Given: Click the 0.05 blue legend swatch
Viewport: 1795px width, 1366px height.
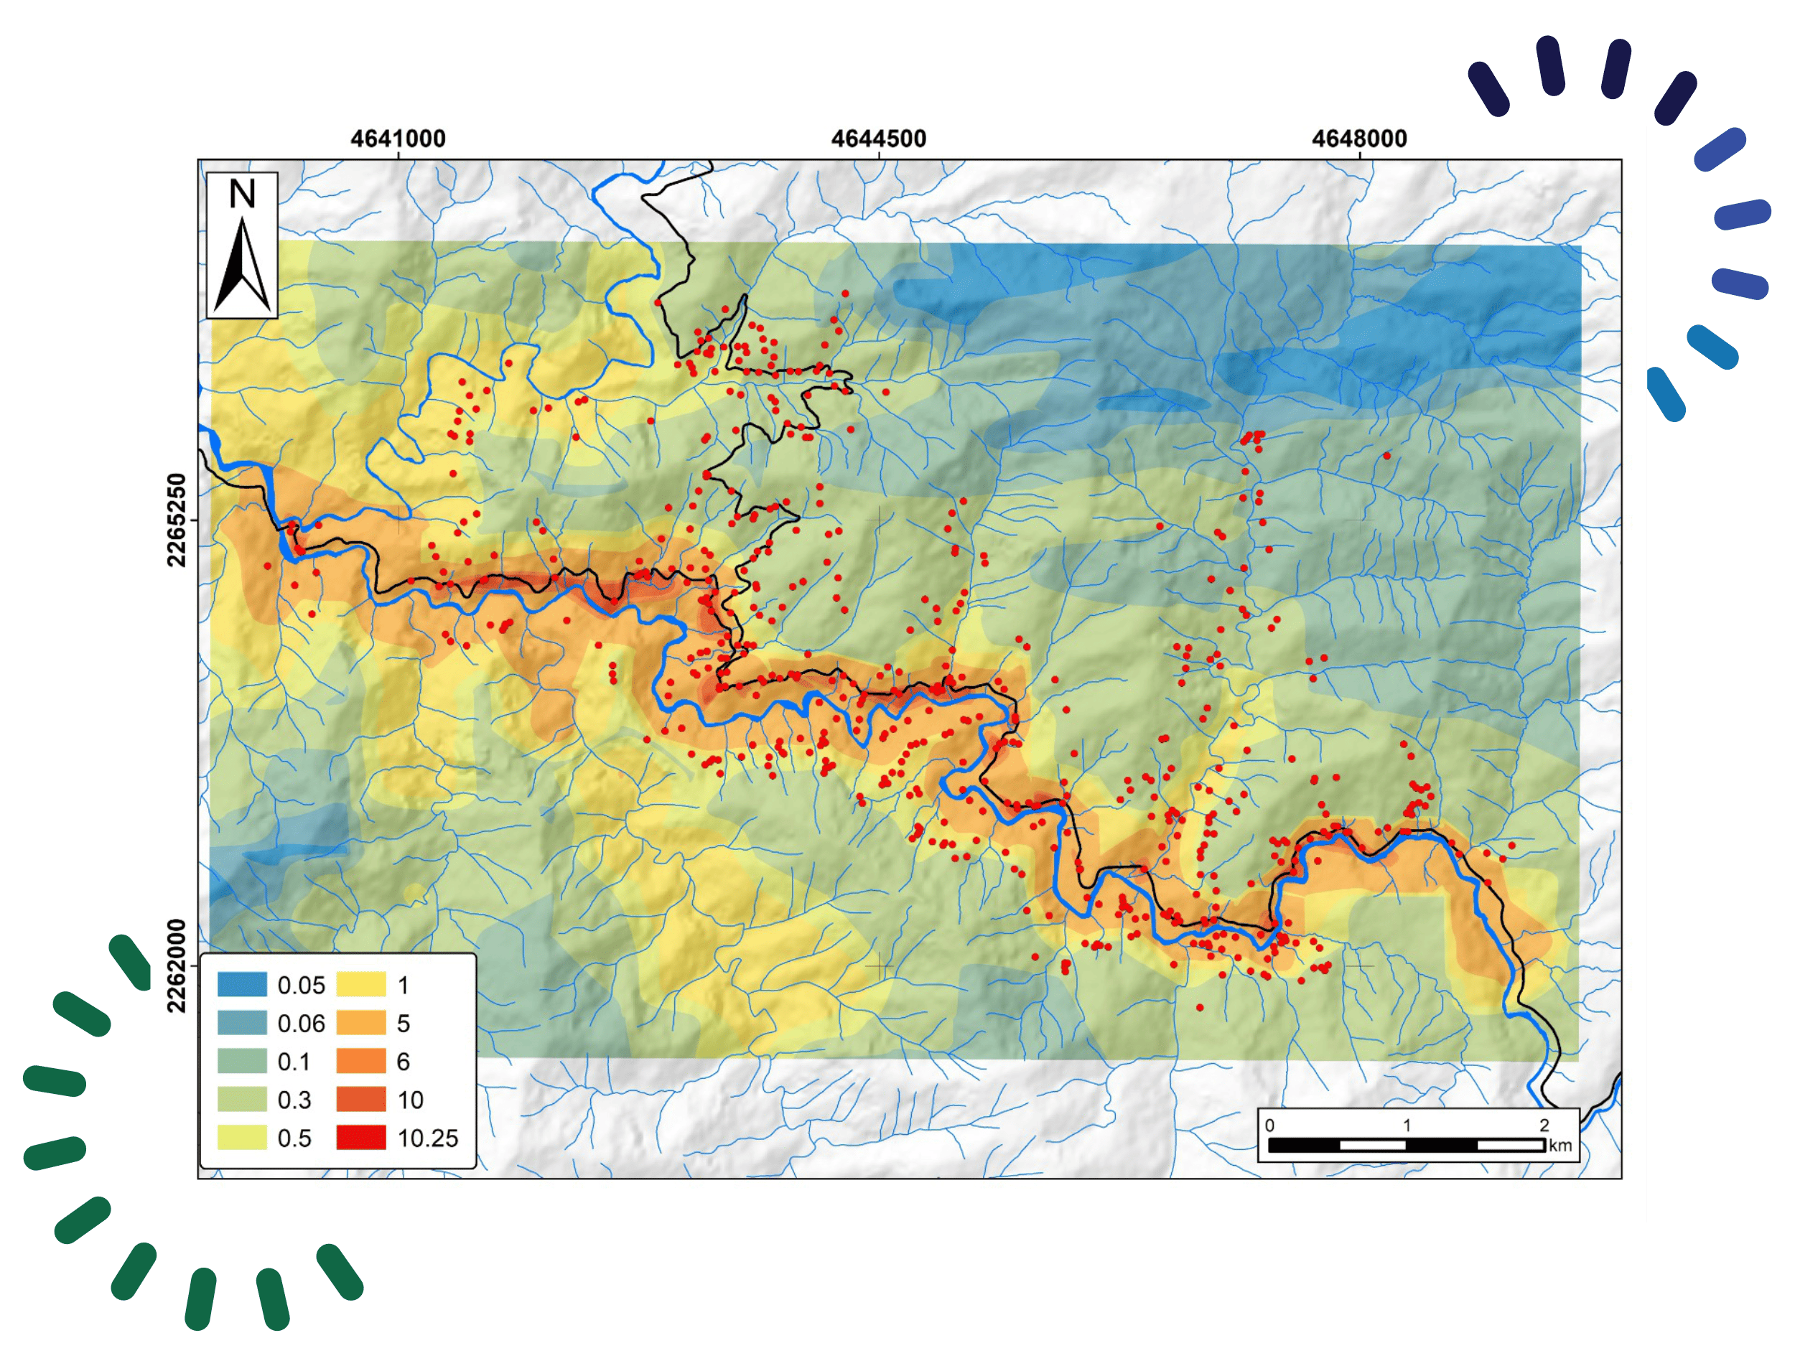Looking at the screenshot, I should (x=241, y=985).
